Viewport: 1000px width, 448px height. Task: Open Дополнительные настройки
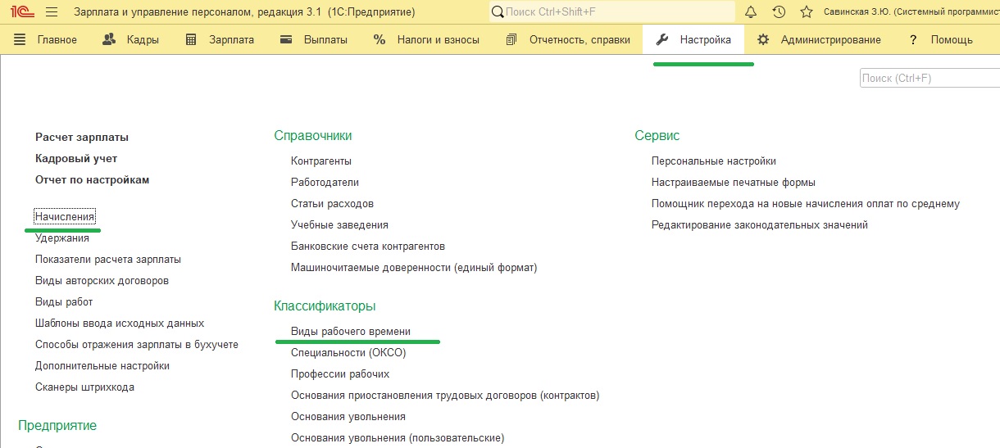102,366
